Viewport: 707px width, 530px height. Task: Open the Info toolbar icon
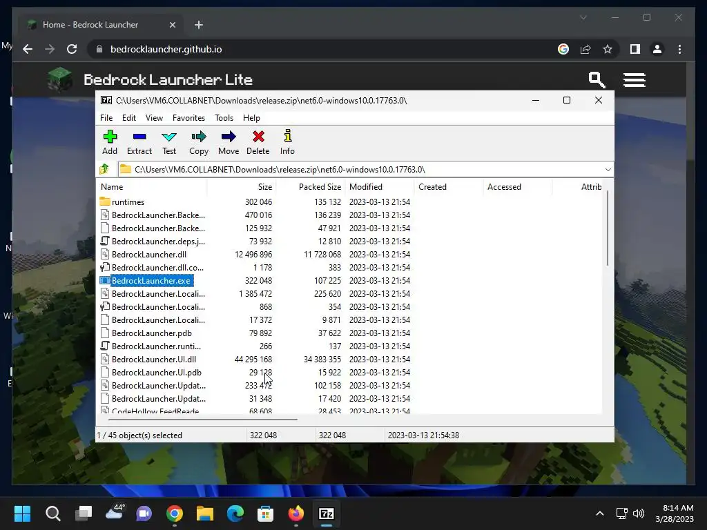pyautogui.click(x=288, y=136)
